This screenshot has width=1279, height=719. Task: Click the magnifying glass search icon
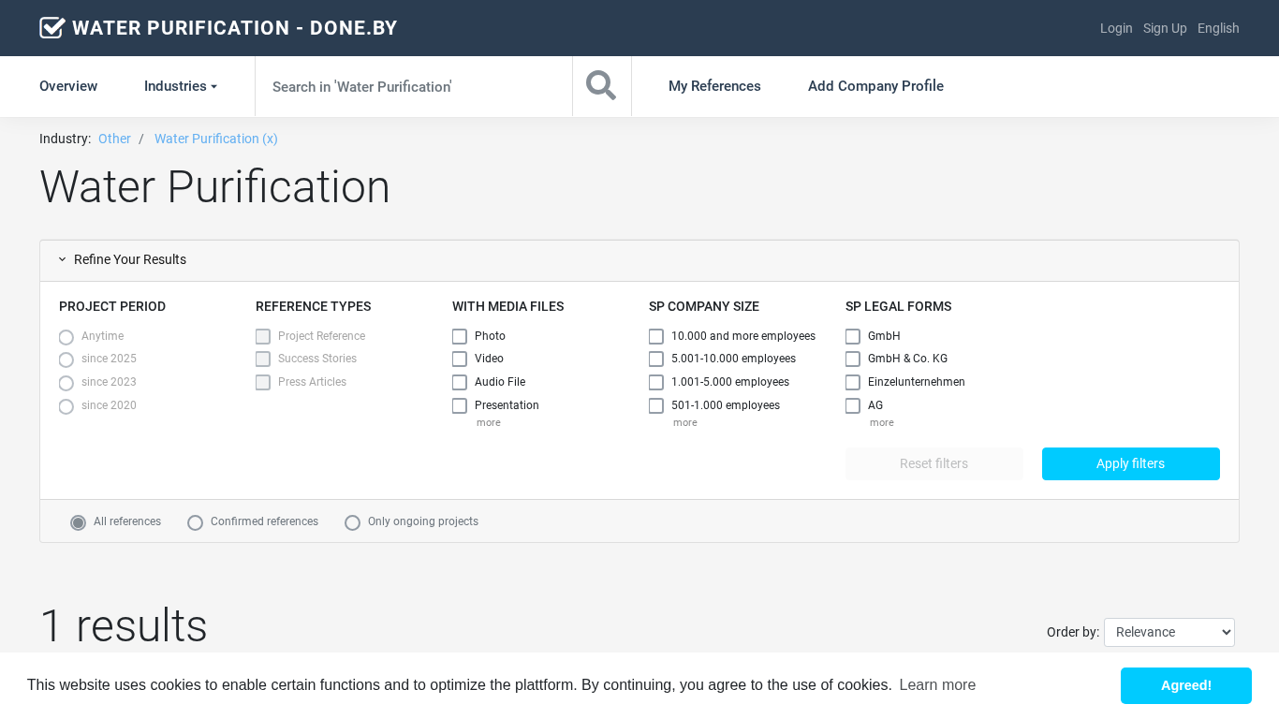coord(601,86)
